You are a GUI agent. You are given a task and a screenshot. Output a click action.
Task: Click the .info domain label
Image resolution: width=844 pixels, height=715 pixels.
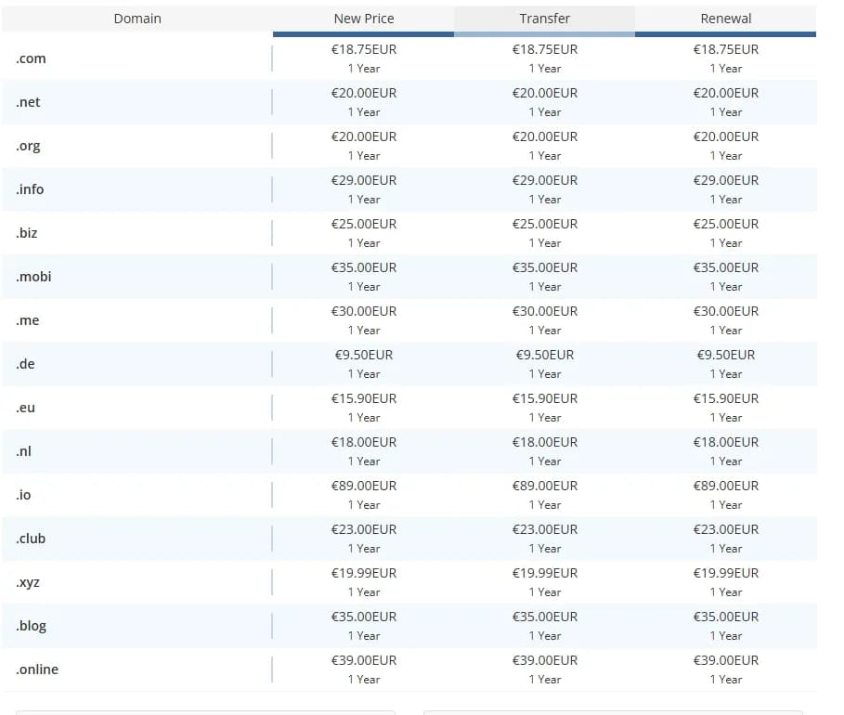(x=30, y=189)
